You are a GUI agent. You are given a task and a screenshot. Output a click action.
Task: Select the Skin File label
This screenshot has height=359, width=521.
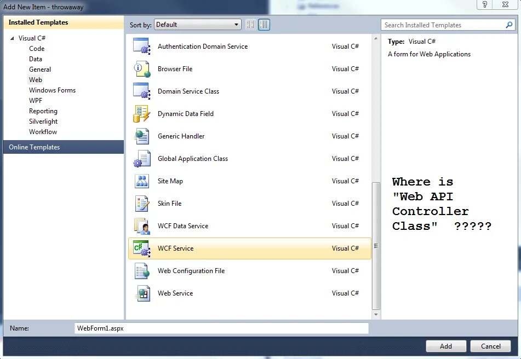[169, 204]
